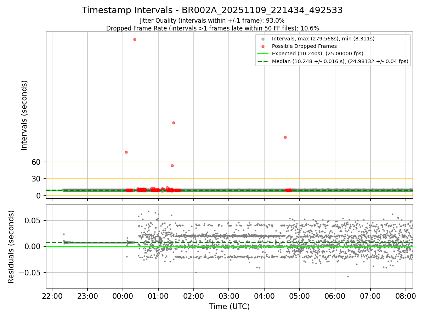Click the plot title 'Timestamp Intervals - BR002A_20251109_221434_492533'

212,10
